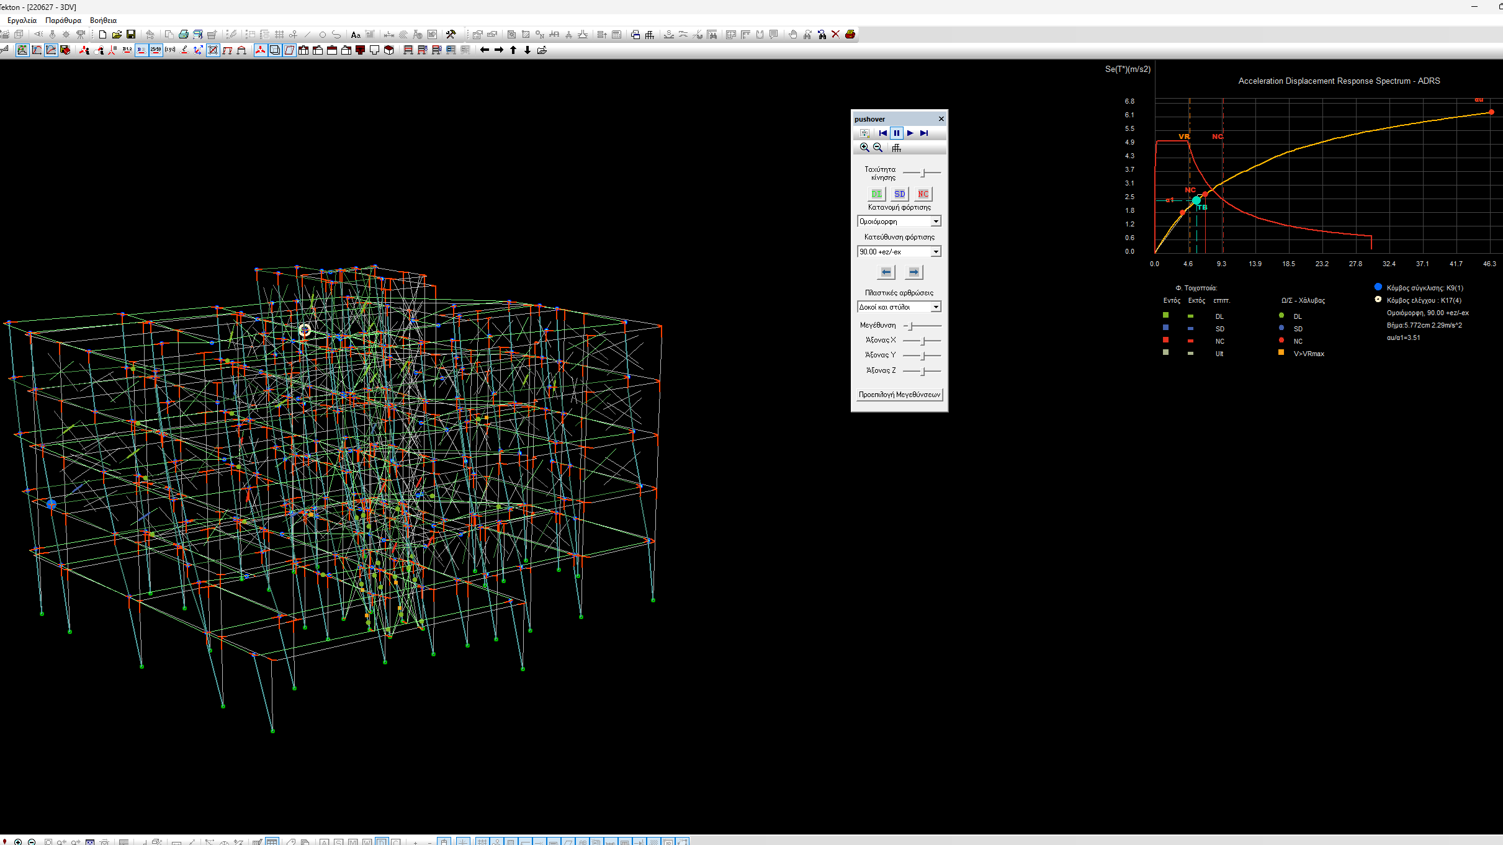This screenshot has height=845, width=1503.
Task: Toggle the 25/50 section dimensions icon
Action: point(156,50)
